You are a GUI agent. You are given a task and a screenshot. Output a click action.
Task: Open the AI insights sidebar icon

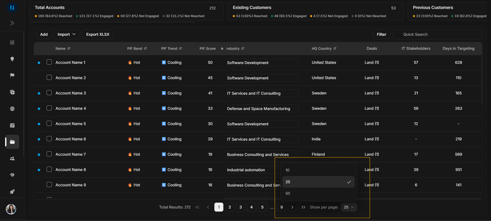coord(12,43)
